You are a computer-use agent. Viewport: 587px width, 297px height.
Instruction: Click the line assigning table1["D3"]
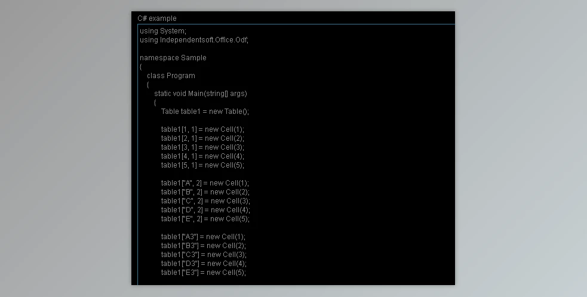click(x=203, y=264)
